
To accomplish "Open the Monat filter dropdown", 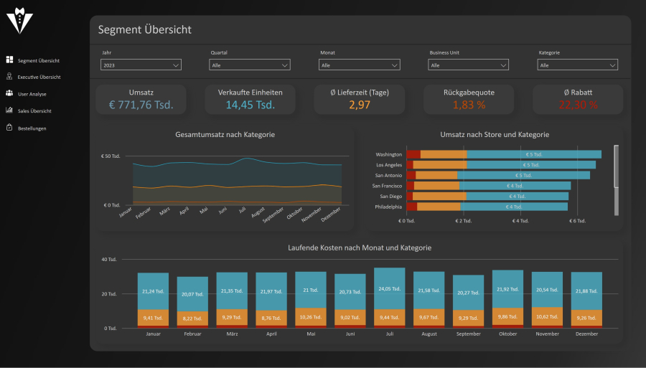I will (360, 65).
